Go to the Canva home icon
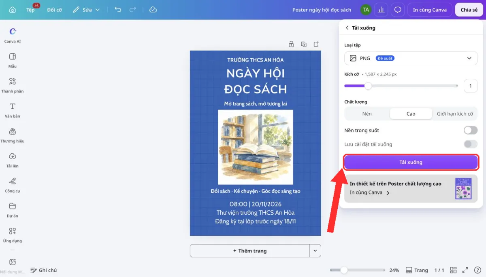This screenshot has height=277, width=486. pos(13,10)
